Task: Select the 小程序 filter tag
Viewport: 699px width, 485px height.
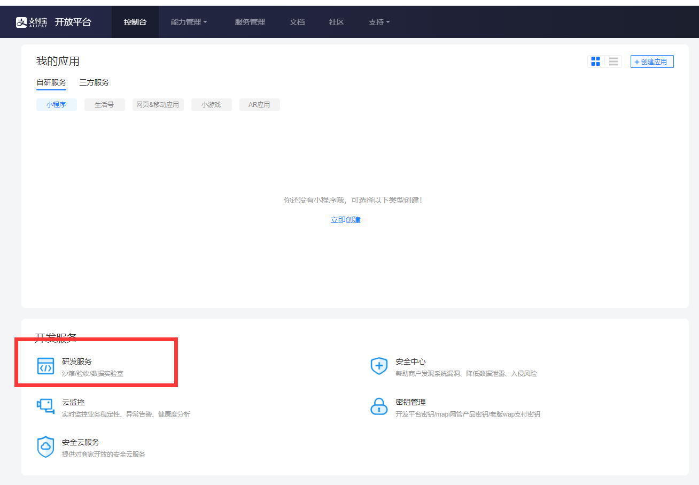Action: [57, 105]
